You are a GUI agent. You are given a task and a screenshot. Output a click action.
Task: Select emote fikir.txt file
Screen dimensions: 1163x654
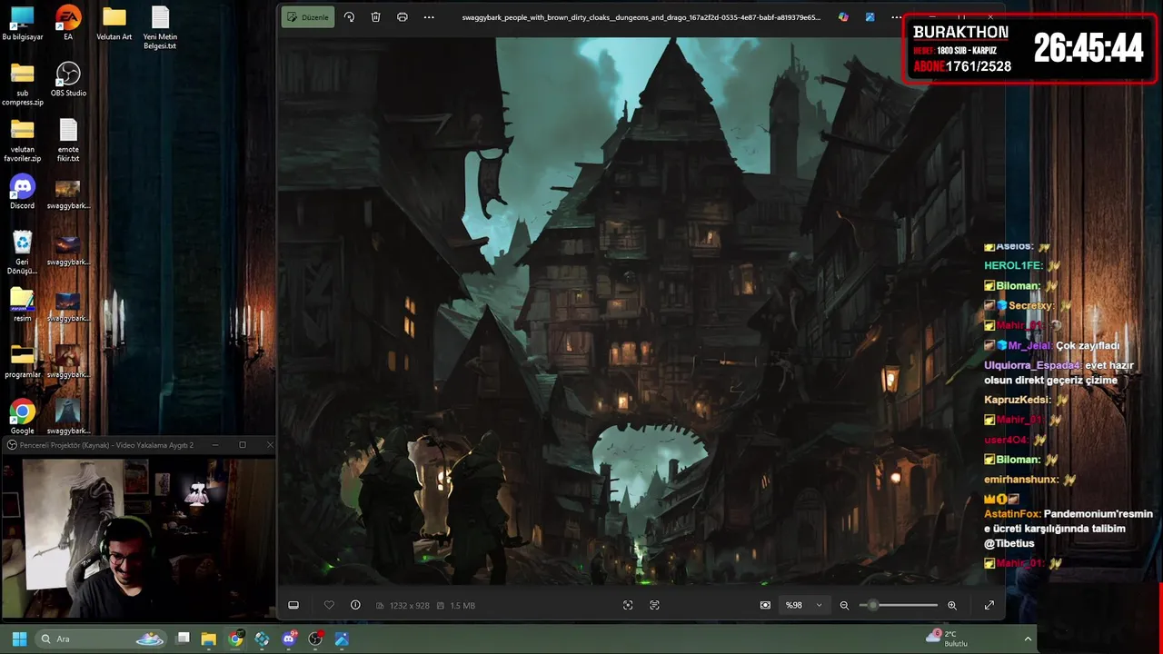tap(68, 141)
